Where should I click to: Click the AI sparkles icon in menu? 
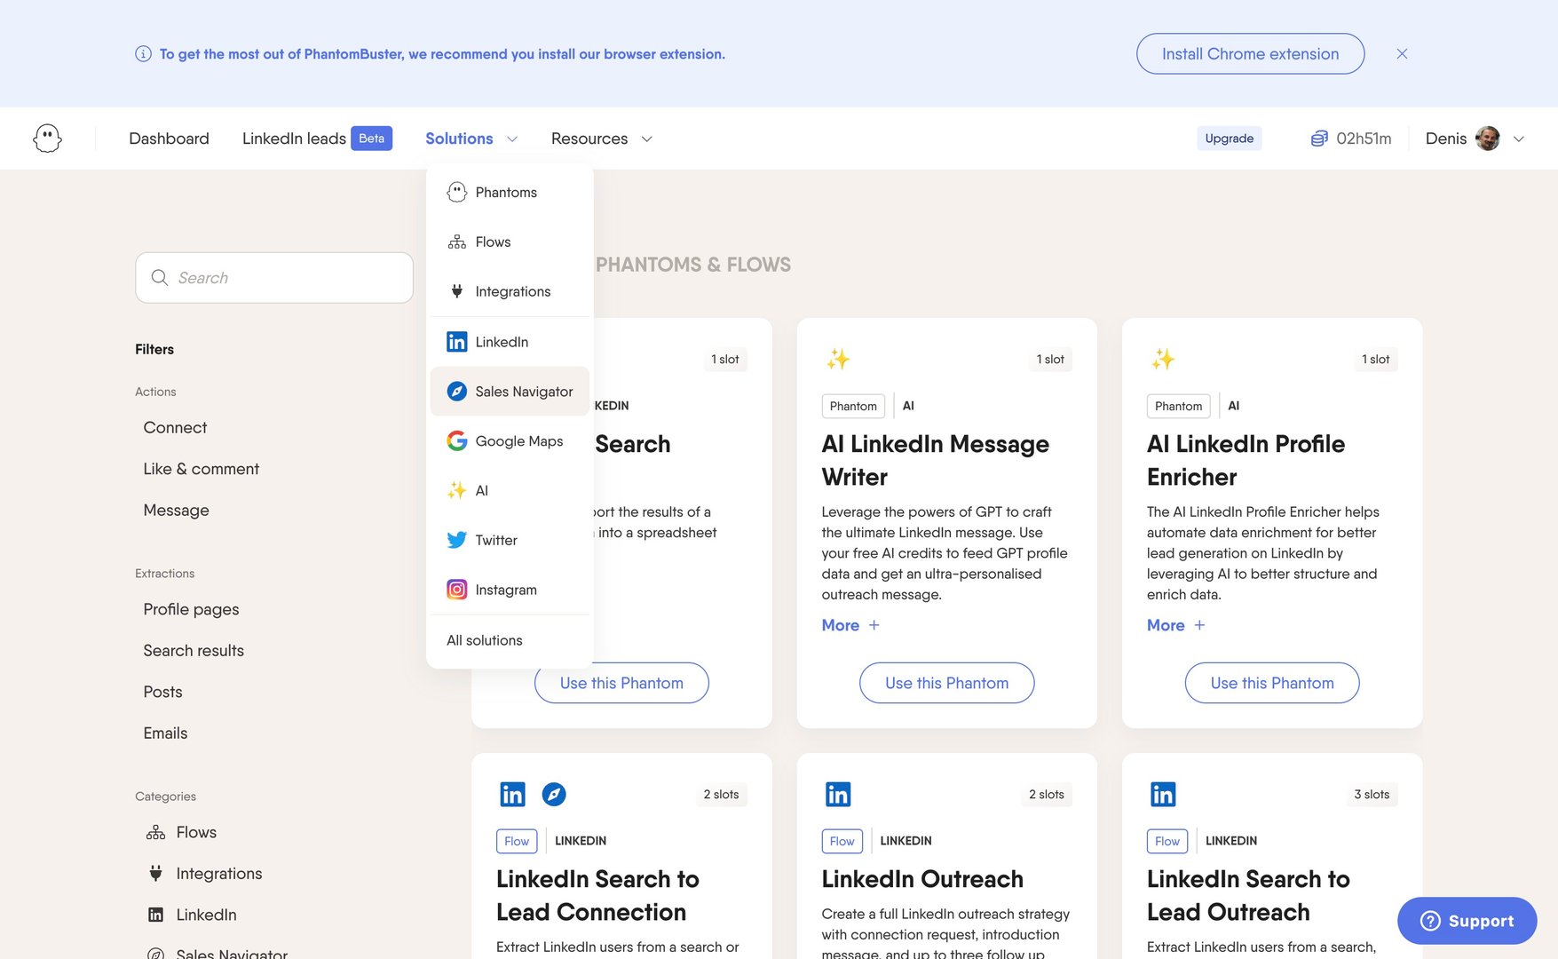[456, 490]
